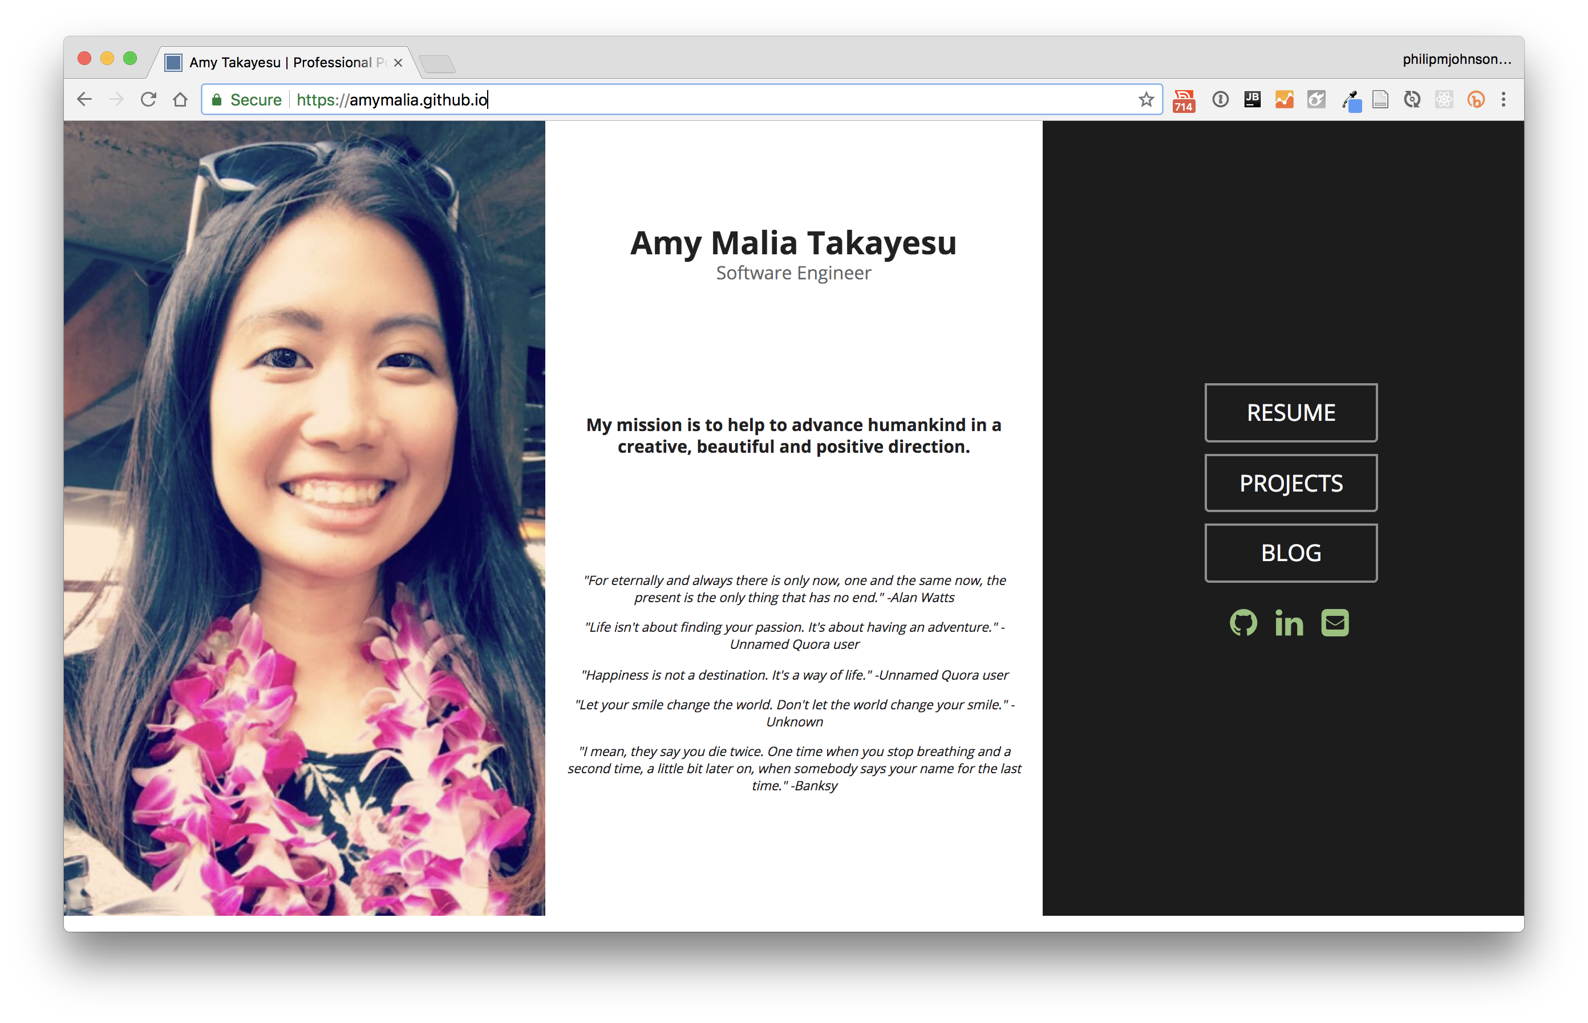Open the RSS feed reader extension showing 714
Image resolution: width=1588 pixels, height=1023 pixels.
click(x=1185, y=99)
